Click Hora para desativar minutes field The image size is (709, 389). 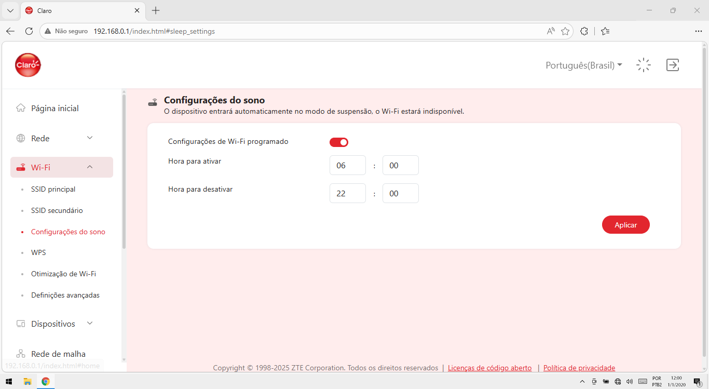[401, 193]
